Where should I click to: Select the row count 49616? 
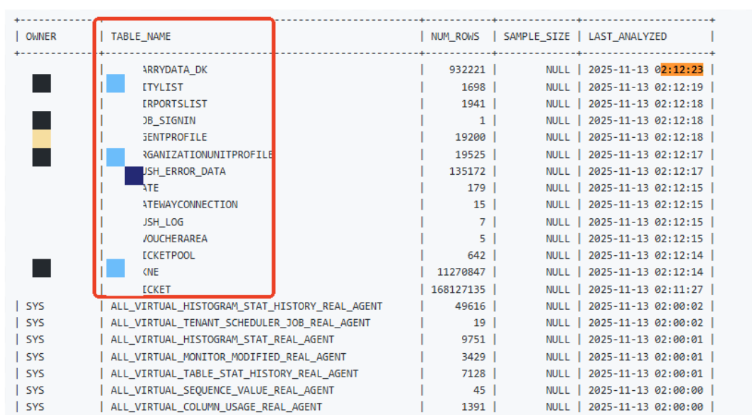(x=471, y=306)
